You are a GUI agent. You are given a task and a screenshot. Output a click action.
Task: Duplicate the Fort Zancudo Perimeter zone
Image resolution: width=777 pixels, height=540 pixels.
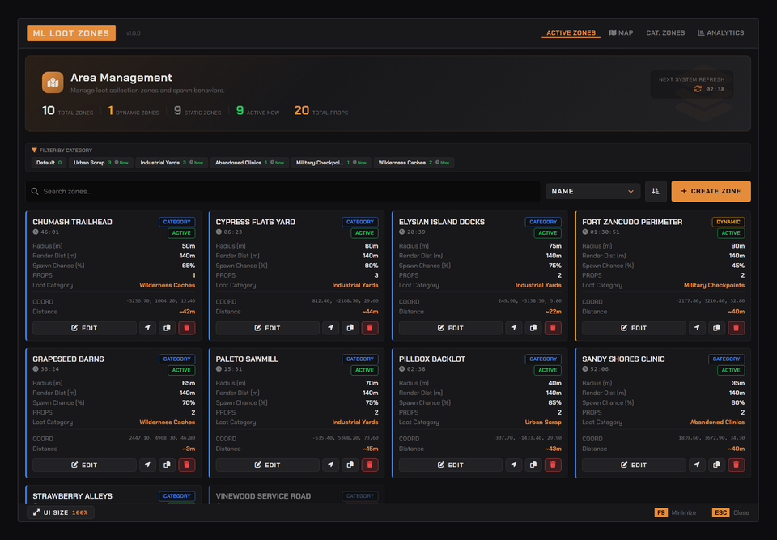coord(716,328)
